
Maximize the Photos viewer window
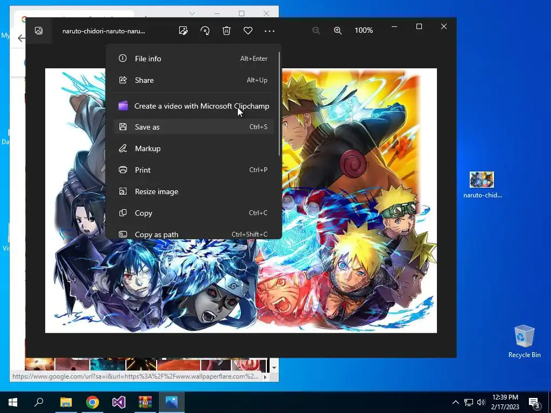(x=419, y=26)
